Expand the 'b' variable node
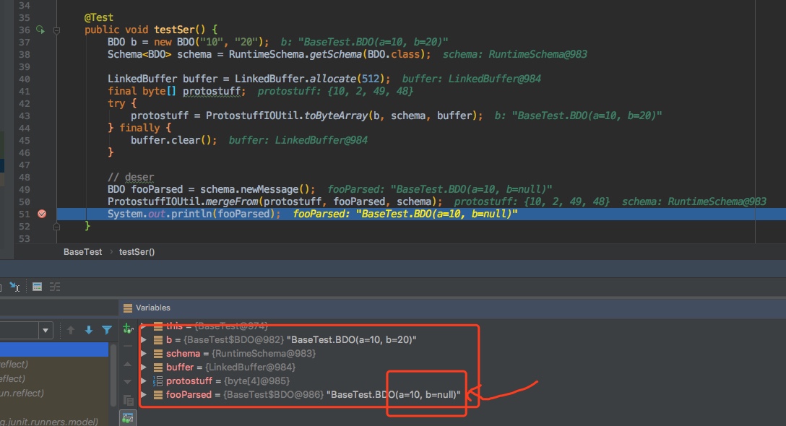 click(x=144, y=340)
